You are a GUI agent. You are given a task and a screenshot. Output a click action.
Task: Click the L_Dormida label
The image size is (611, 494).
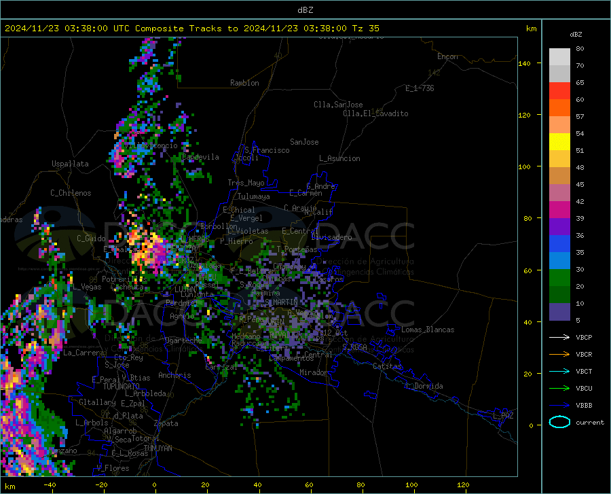pyautogui.click(x=424, y=386)
